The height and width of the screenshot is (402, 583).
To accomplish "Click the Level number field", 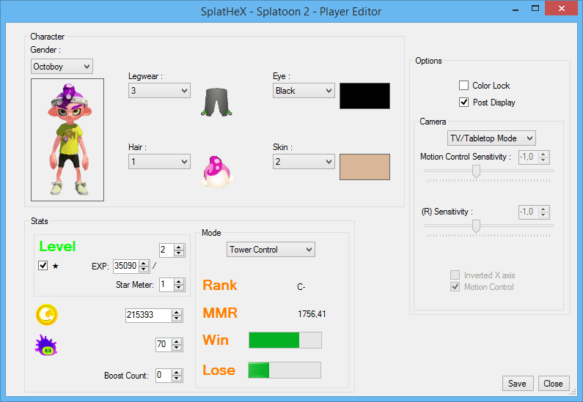I will coord(166,250).
